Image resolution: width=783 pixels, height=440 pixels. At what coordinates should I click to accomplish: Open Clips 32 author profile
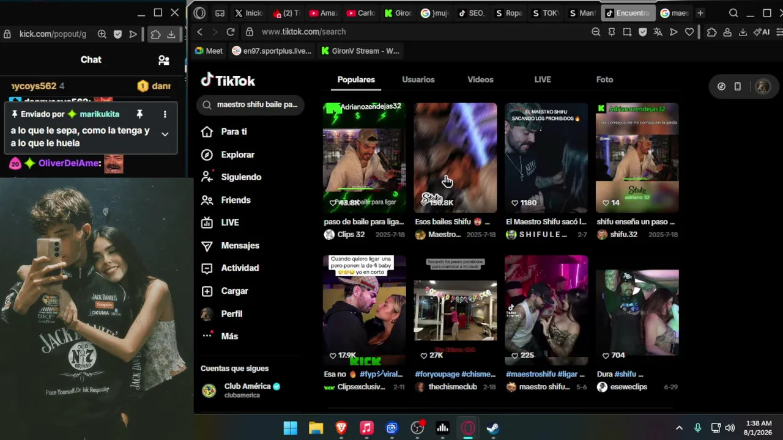(x=344, y=235)
